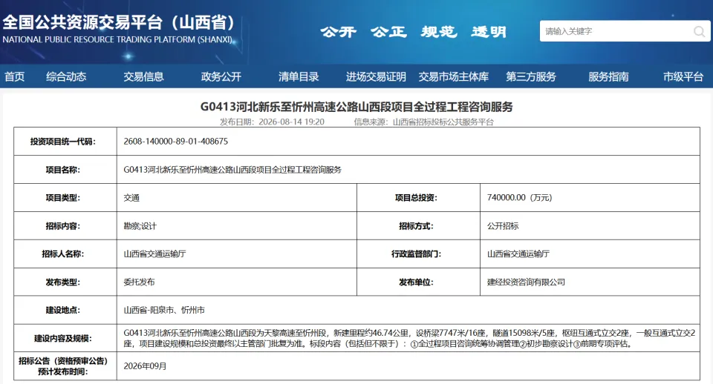Click the value 公开招标
The height and width of the screenshot is (384, 713).
[x=503, y=226]
